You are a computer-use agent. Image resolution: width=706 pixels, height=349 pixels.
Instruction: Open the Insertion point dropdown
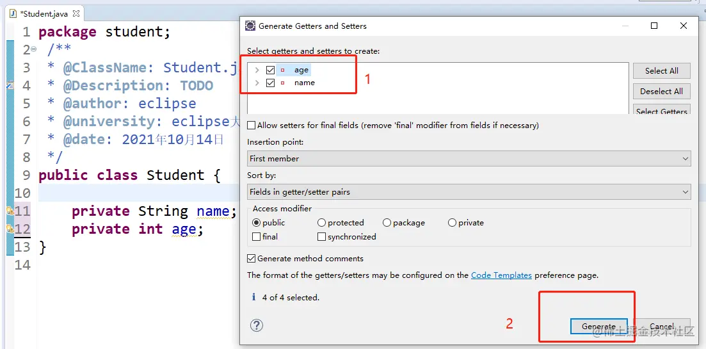(x=469, y=159)
